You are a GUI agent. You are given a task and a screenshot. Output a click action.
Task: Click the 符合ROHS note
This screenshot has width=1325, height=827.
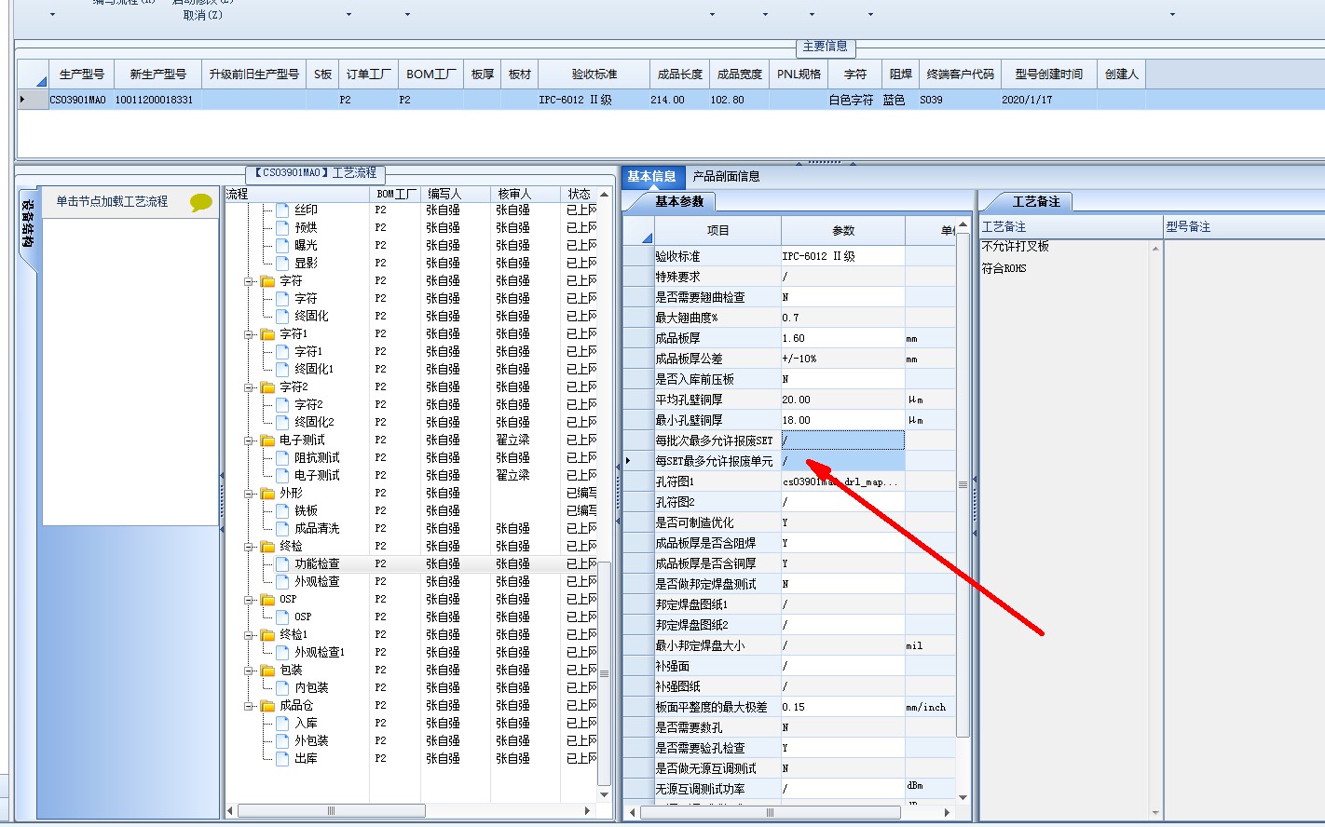pos(1004,269)
